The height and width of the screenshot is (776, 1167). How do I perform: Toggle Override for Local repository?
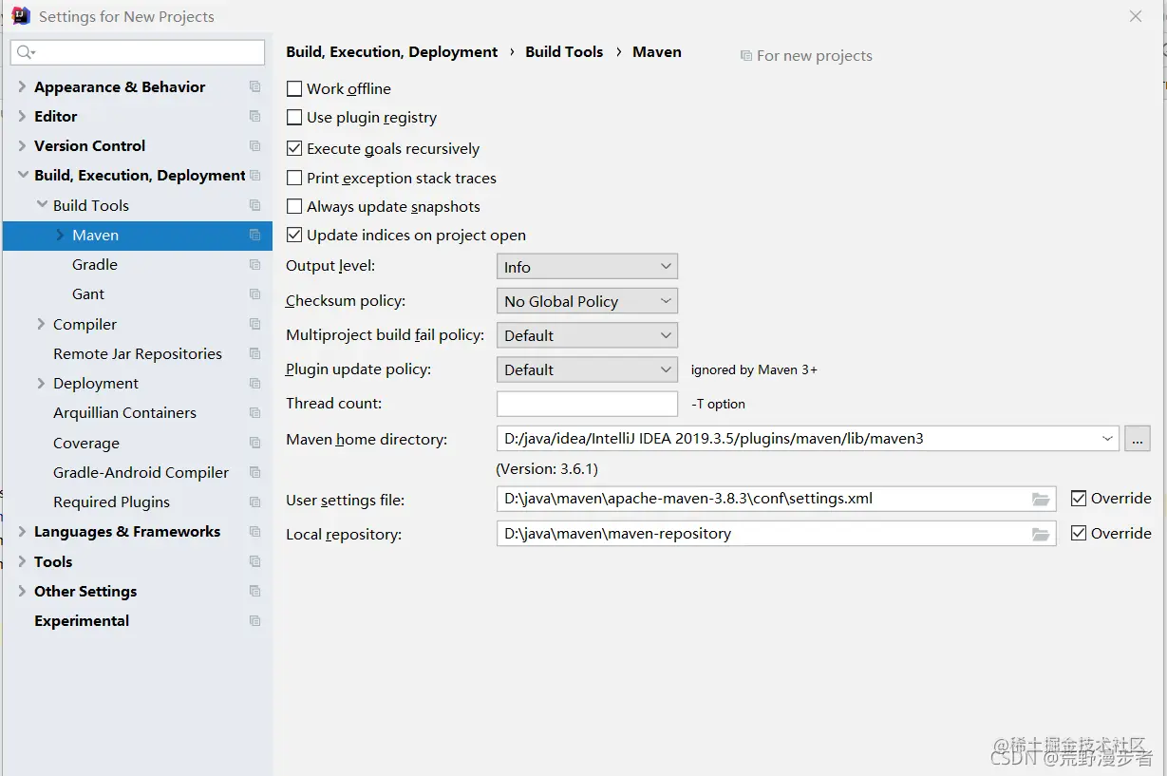[1079, 533]
